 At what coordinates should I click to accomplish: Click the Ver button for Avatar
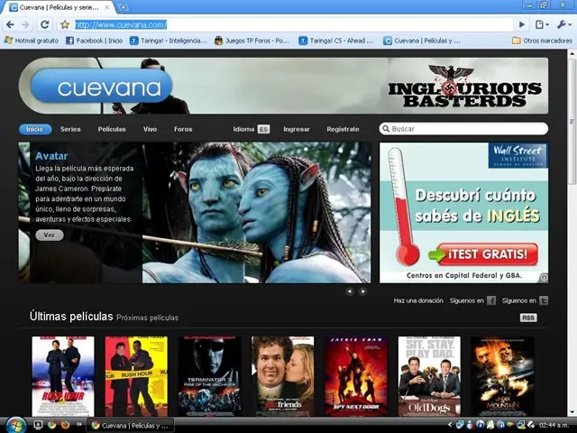(x=50, y=235)
